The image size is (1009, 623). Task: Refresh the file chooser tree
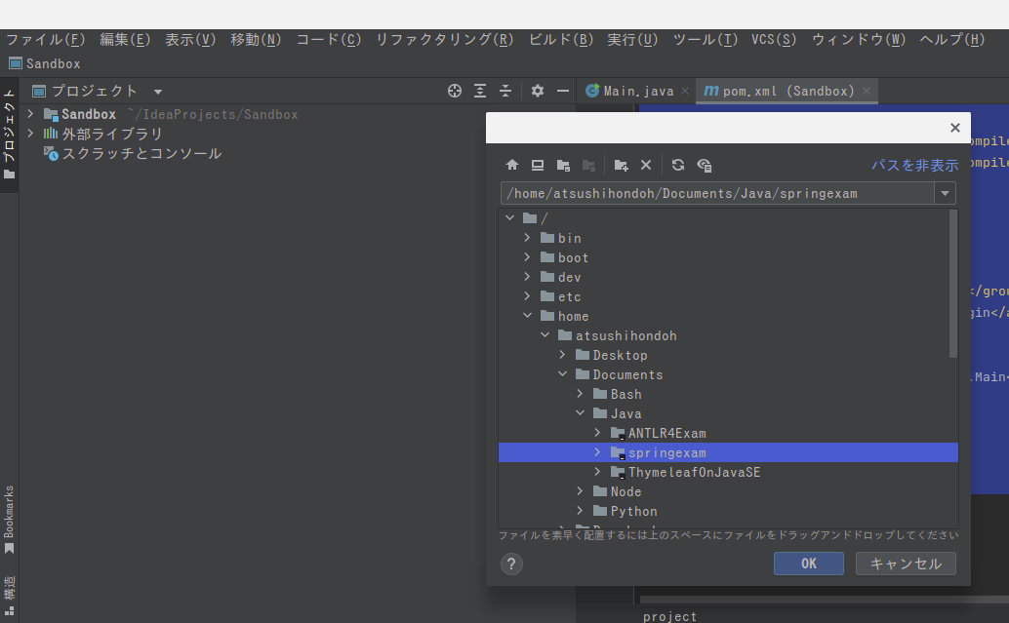[677, 164]
